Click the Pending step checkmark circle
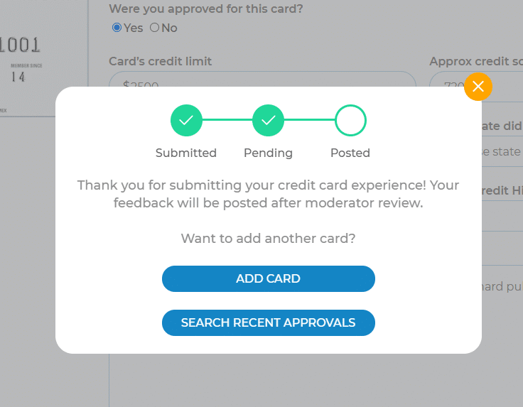Viewport: 523px width, 407px height. click(269, 121)
